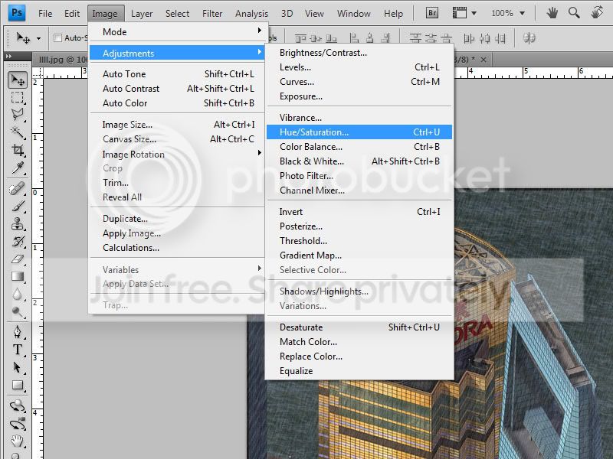Click the Photoshop Ps logo icon
The image size is (613, 459).
click(17, 13)
